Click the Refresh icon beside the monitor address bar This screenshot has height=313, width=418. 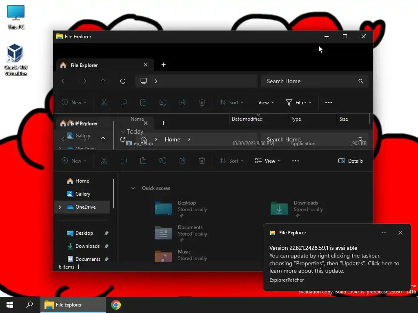[x=122, y=81]
